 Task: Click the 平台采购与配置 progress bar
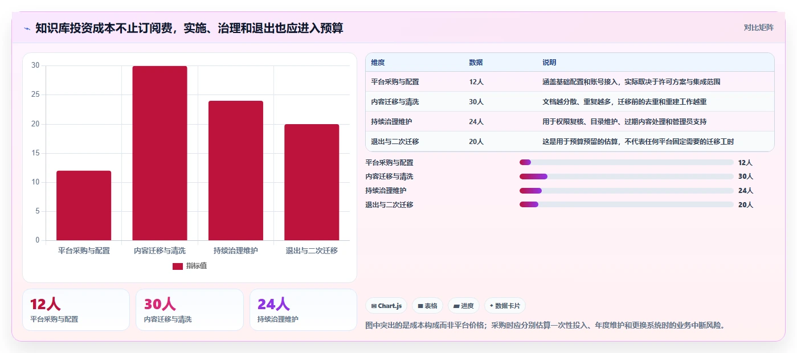coord(627,163)
